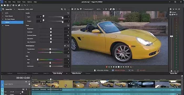184x95 pixels.
Task: Expand the LUTs category
Action: point(3,13)
